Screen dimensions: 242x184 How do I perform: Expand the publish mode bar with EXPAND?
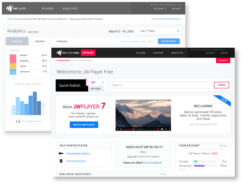point(223,60)
